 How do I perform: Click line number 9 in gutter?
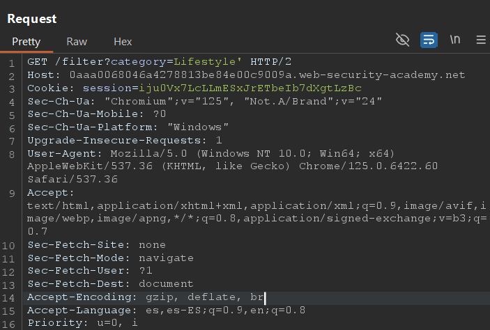(12, 194)
